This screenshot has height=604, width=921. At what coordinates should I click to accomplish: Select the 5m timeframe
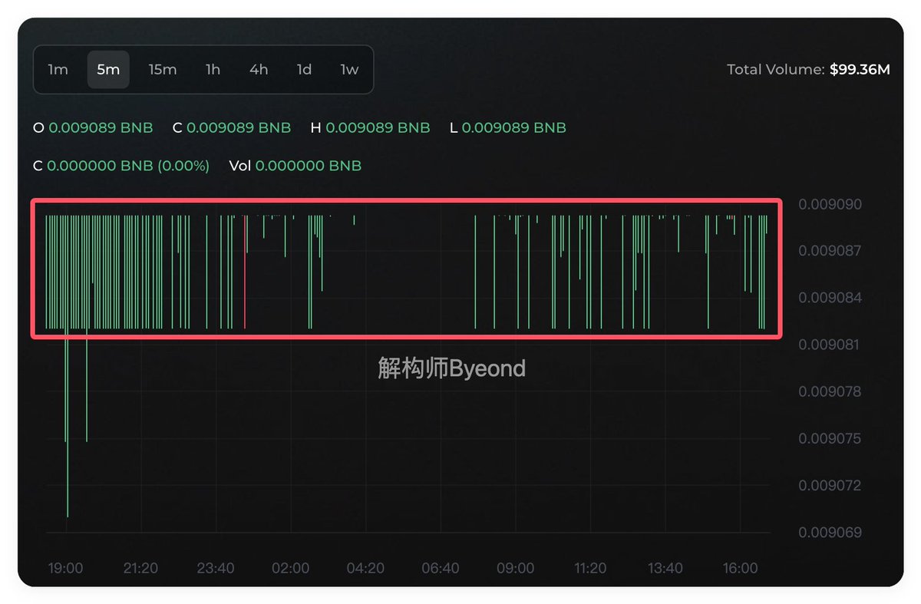tap(108, 70)
